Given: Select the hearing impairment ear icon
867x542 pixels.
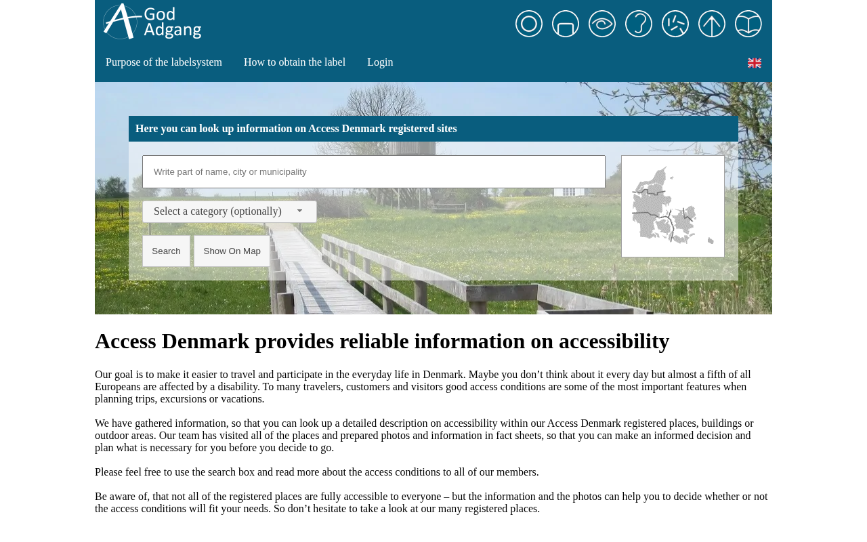Looking at the screenshot, I should point(639,24).
